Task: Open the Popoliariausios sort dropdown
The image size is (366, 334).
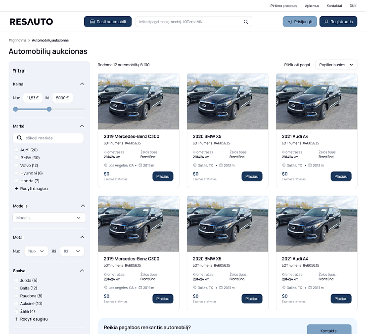Action: coord(336,65)
